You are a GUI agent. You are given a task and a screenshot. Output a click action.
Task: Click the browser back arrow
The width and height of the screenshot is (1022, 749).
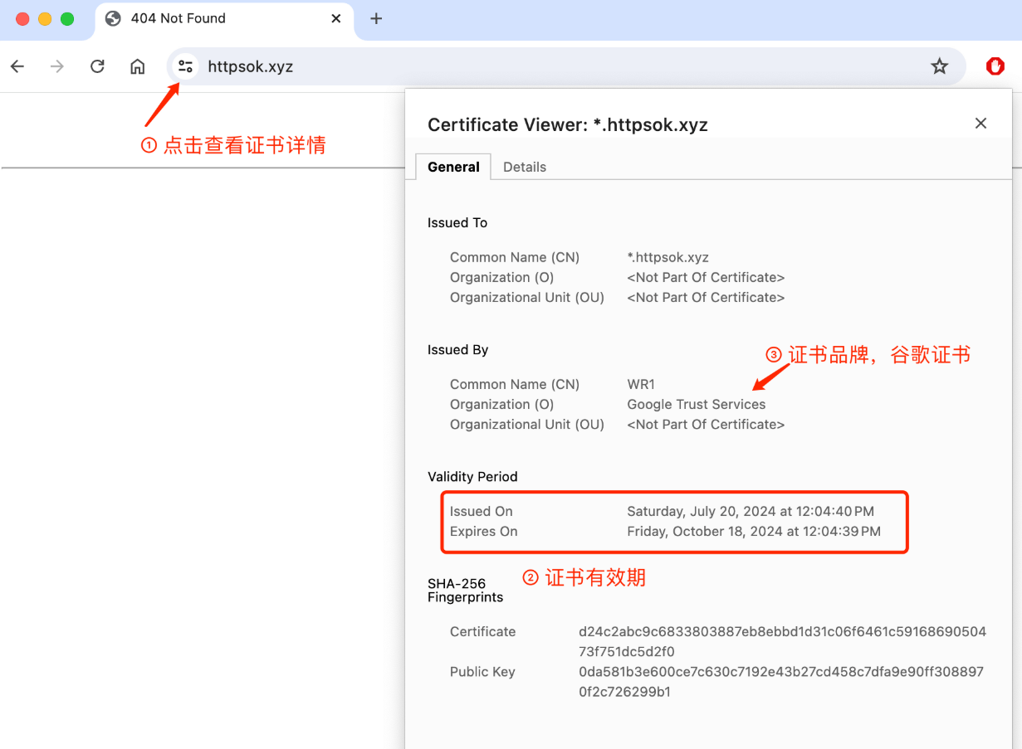pos(17,66)
